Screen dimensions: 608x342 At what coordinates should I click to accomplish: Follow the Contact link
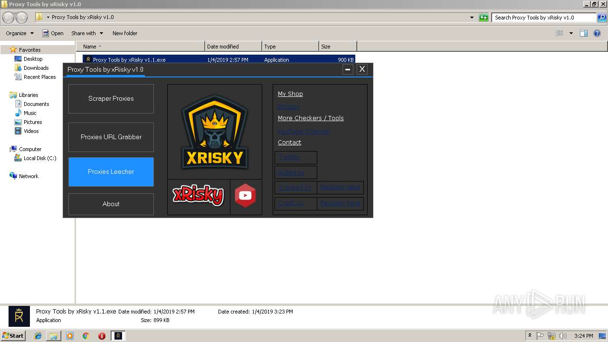(289, 142)
